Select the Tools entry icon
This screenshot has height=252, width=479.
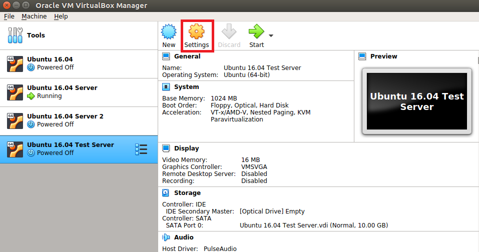coord(15,35)
